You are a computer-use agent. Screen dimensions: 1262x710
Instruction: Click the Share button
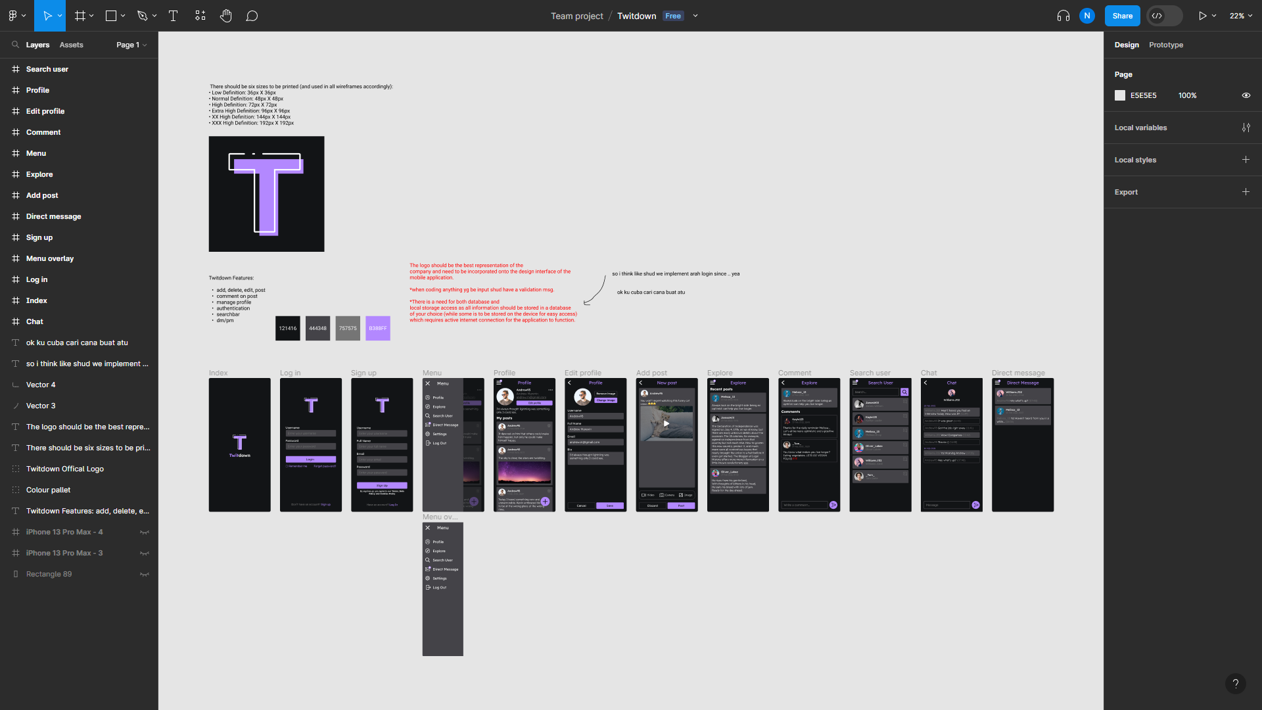1122,15
